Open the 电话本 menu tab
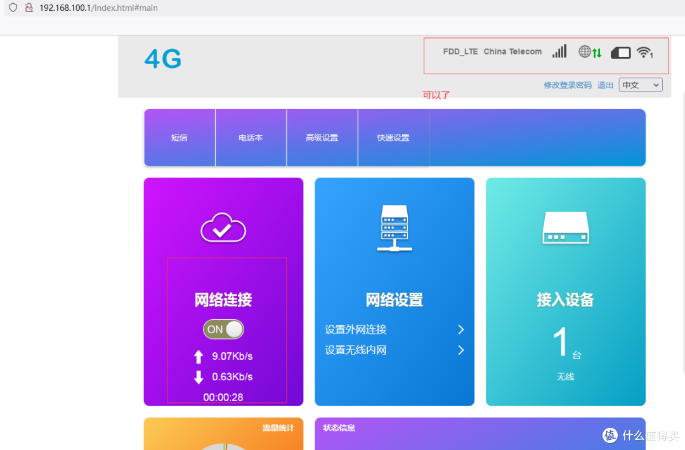The width and height of the screenshot is (685, 450). (251, 138)
